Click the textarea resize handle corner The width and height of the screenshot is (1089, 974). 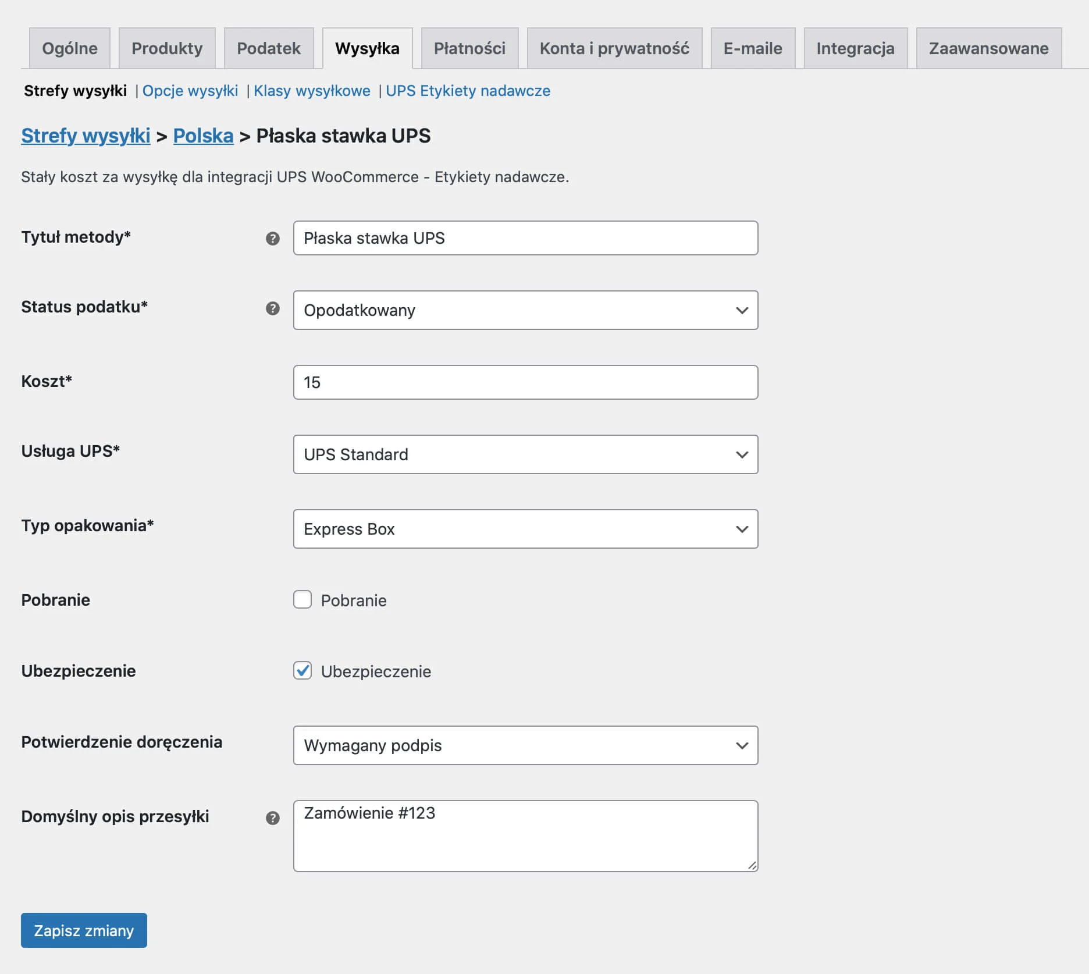click(x=752, y=866)
